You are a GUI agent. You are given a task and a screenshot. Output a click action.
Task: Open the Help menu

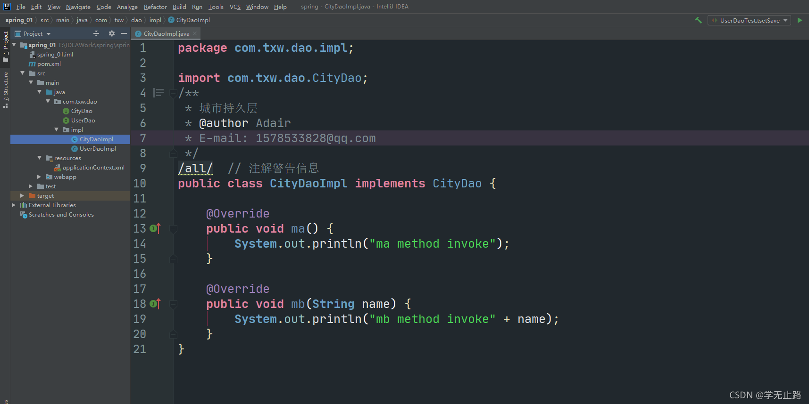click(x=280, y=7)
